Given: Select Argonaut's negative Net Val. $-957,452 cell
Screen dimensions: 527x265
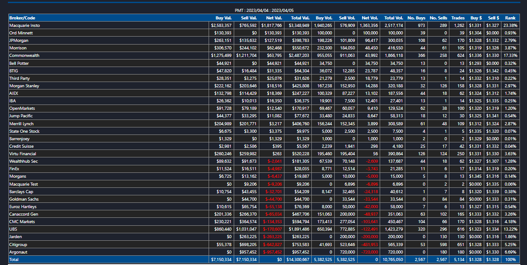Looking at the screenshot, I should 273,252.
